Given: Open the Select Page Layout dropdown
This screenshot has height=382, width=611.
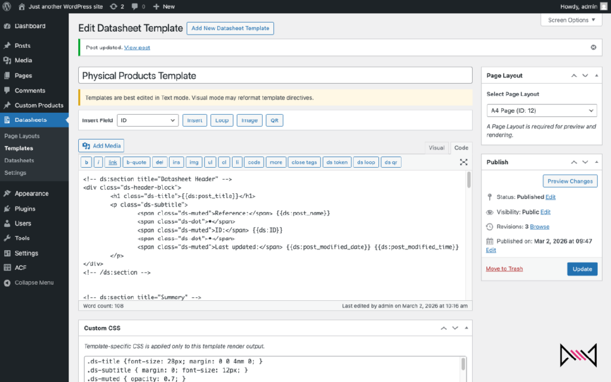Looking at the screenshot, I should point(541,111).
